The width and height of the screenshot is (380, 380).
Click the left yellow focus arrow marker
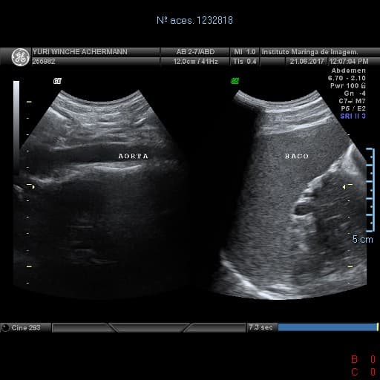[33, 187]
